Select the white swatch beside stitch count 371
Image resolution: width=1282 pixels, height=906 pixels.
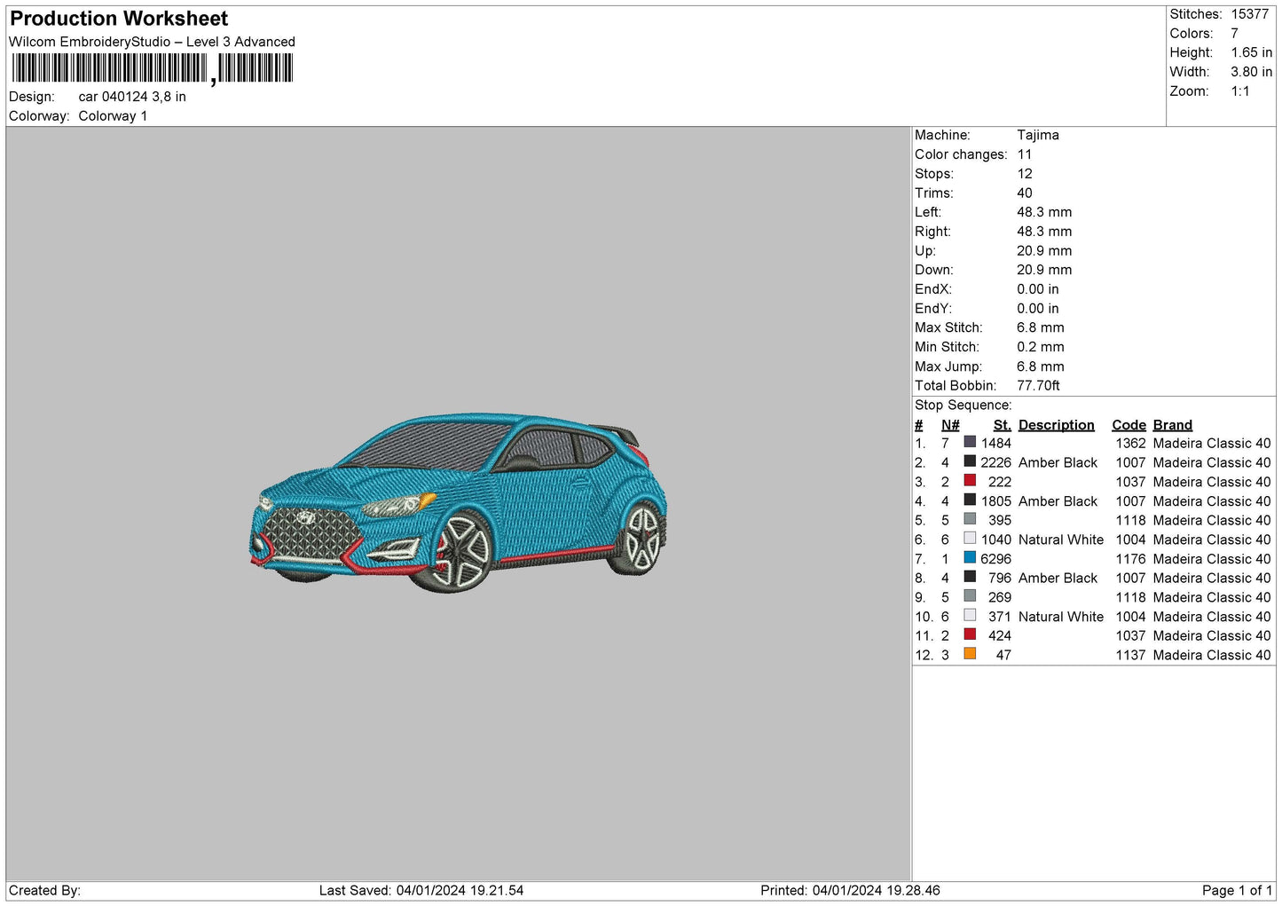970,615
